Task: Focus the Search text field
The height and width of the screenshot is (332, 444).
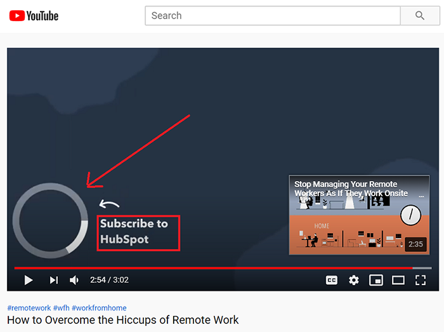Action: pyautogui.click(x=273, y=15)
